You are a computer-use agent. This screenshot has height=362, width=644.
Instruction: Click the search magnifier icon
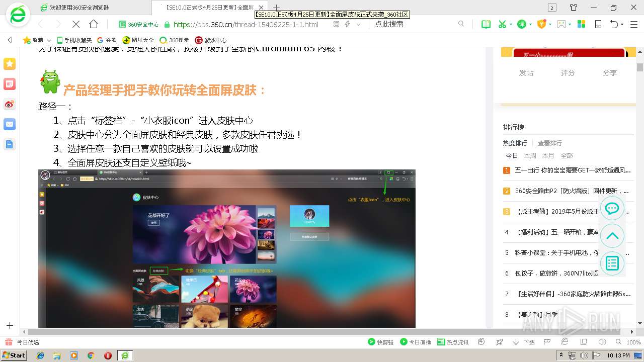(461, 24)
